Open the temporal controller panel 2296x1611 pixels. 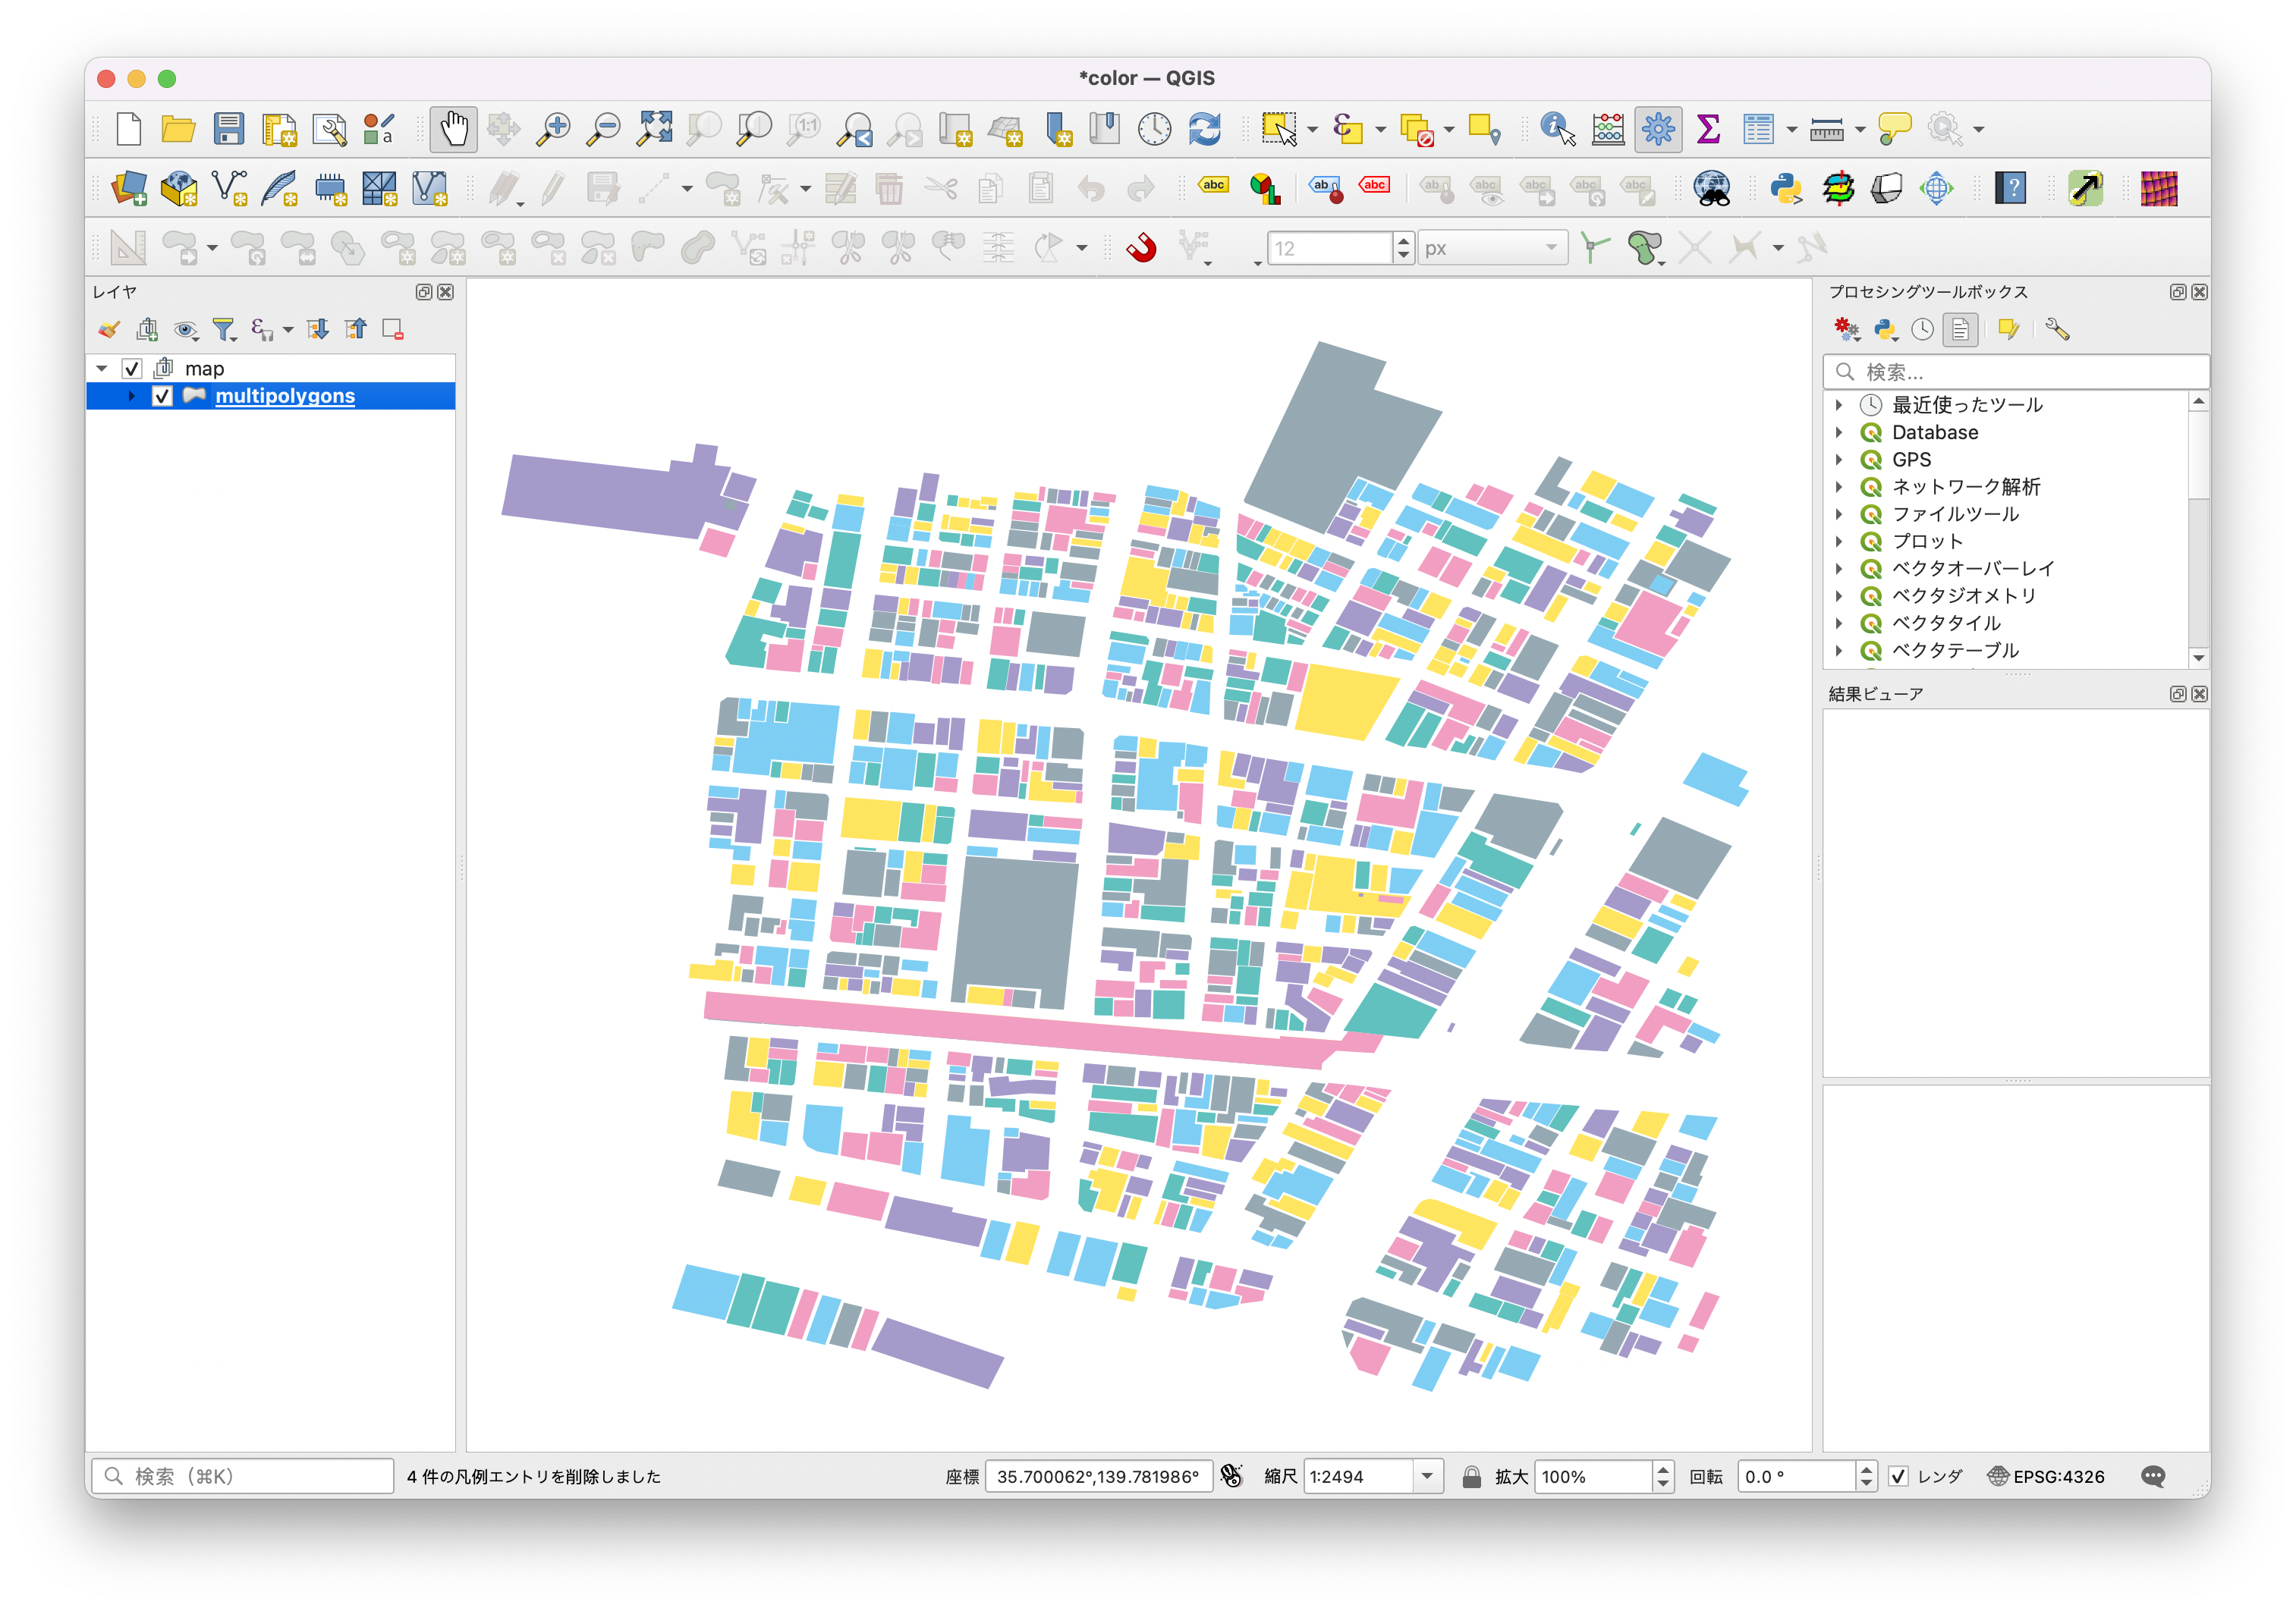point(1155,129)
